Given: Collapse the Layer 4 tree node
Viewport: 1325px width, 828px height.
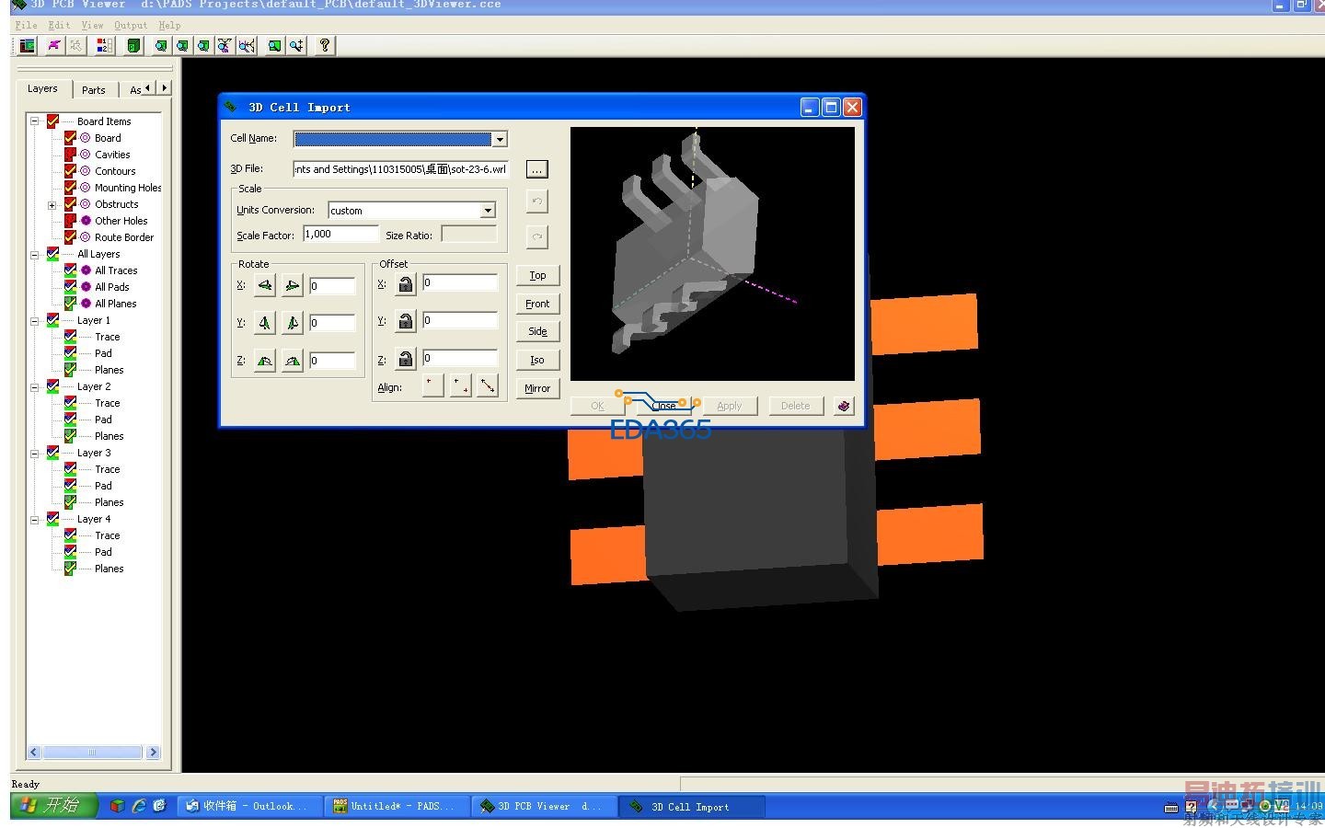Looking at the screenshot, I should coord(35,519).
